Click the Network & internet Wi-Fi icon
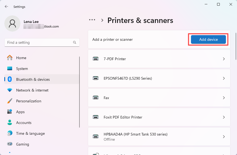This screenshot has width=237, height=155. pos(10,90)
